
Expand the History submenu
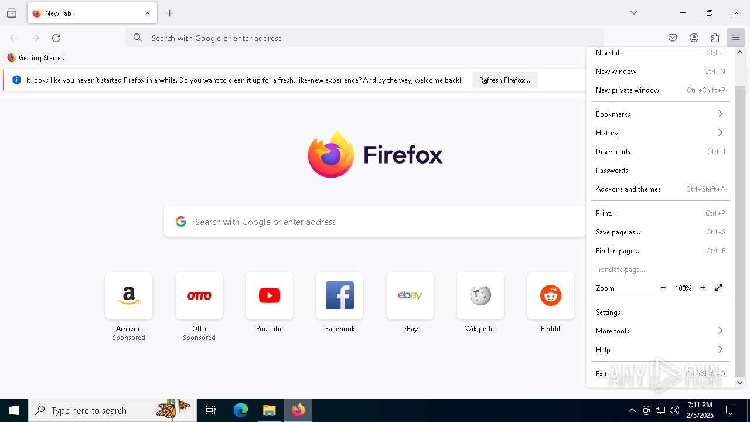point(660,133)
